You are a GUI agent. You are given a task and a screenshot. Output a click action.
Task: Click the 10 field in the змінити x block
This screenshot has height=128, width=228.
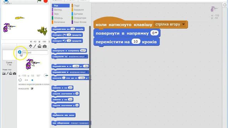click(x=70, y=88)
